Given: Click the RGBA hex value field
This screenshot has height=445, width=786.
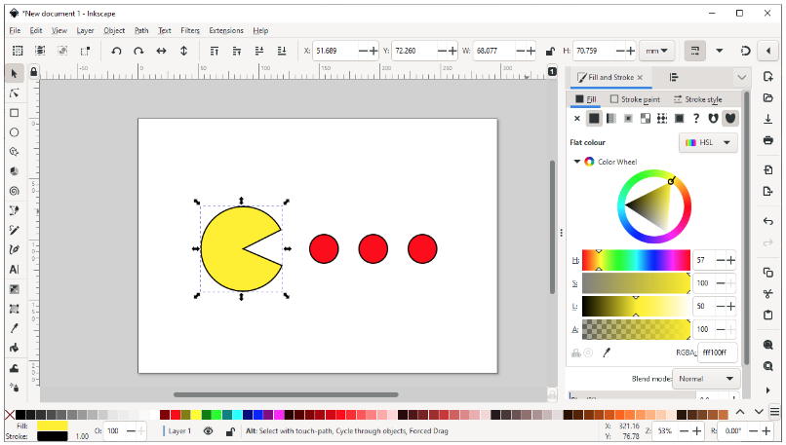Looking at the screenshot, I should point(717,352).
